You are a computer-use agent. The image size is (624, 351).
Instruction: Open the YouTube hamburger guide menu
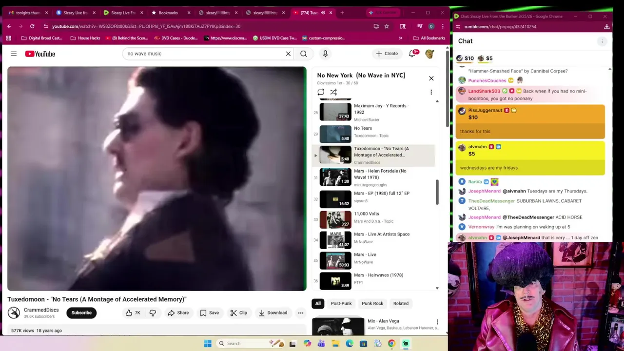(14, 54)
